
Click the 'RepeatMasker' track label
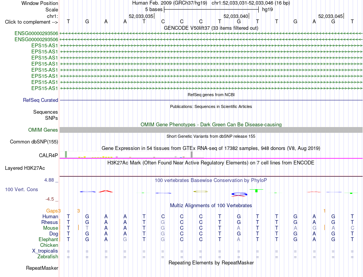(42, 268)
